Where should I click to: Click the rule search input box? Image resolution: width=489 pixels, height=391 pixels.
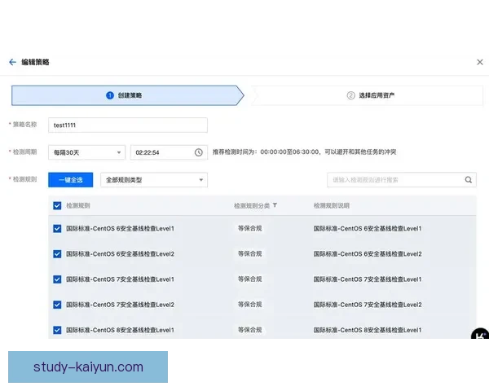[402, 180]
